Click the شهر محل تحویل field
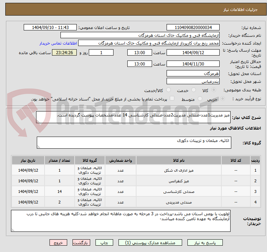Screen dimensions: 267x252 [193, 81]
